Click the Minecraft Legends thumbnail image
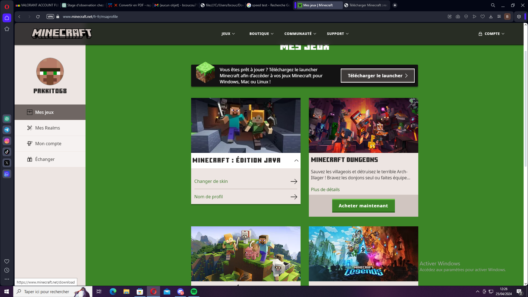The width and height of the screenshot is (528, 297). pos(363,254)
